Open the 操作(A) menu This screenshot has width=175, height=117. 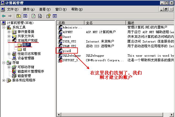[29, 9]
